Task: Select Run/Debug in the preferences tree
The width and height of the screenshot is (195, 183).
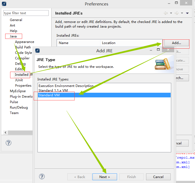Action: [x=19, y=108]
